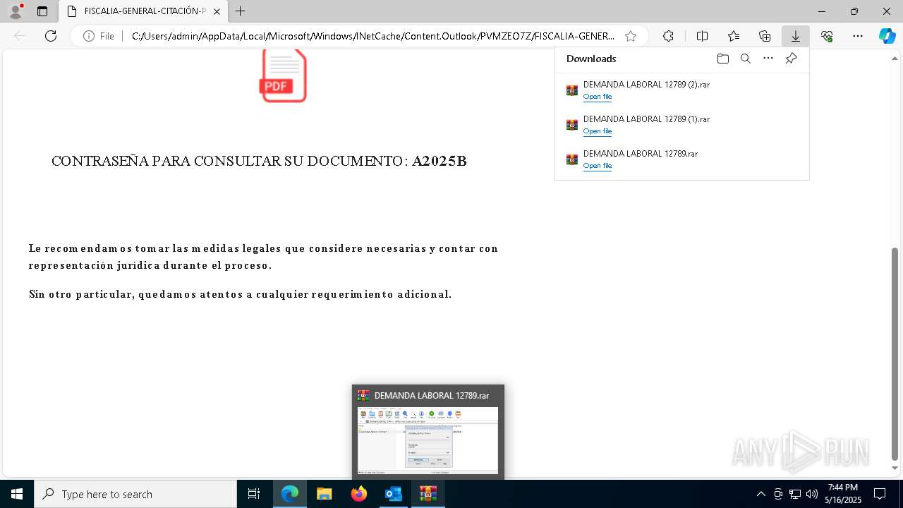Select DEMANDA LABORAL 12789.rar file name in Downloads
Screen dimensions: 903x508
[641, 154]
